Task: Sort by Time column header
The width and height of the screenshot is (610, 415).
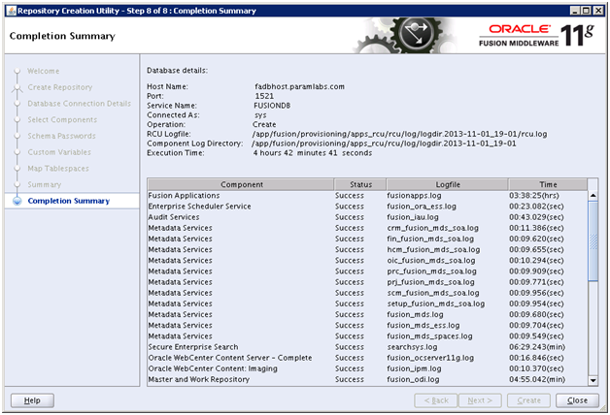Action: [548, 184]
